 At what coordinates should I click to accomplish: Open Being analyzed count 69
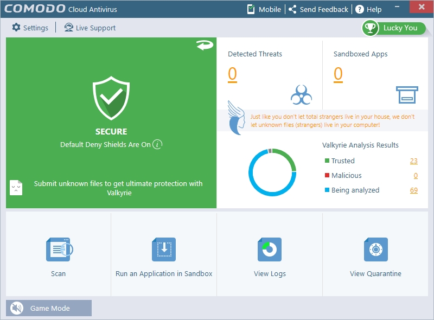click(414, 190)
